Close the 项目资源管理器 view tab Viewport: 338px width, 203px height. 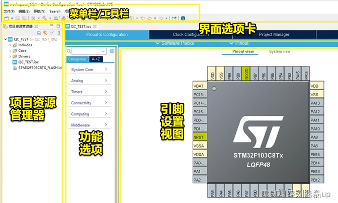(x=36, y=26)
